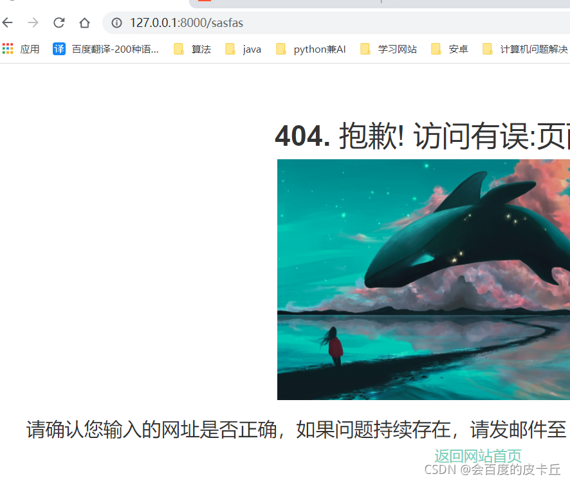Click the 百度翻译 translator favicon

[x=59, y=49]
